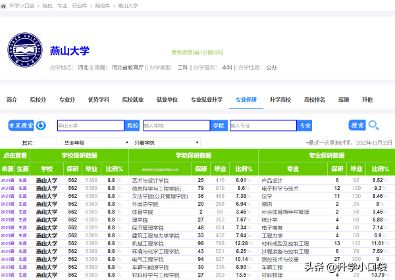Click 推免资格[省12/国365] green text
Screen dimensions: 395x280
[x=197, y=53]
